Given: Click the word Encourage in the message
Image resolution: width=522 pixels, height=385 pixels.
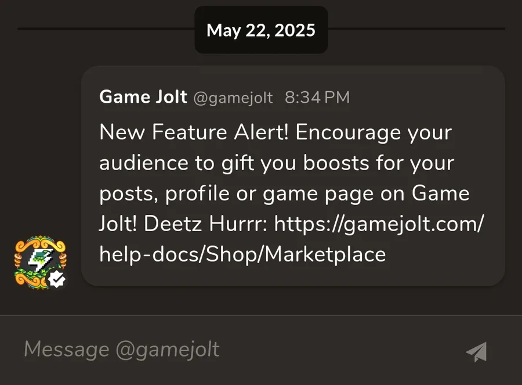Looking at the screenshot, I should (x=348, y=133).
